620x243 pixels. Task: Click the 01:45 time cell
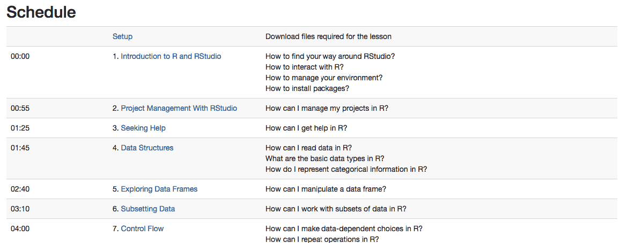[20, 148]
